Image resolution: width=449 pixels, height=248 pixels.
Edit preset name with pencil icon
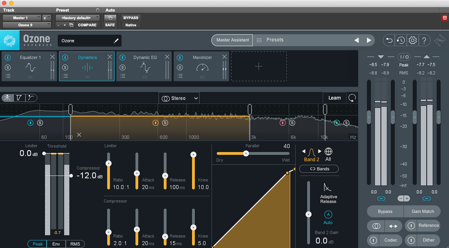(x=116, y=41)
